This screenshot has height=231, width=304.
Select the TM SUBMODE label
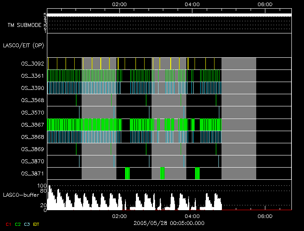coord(25,25)
